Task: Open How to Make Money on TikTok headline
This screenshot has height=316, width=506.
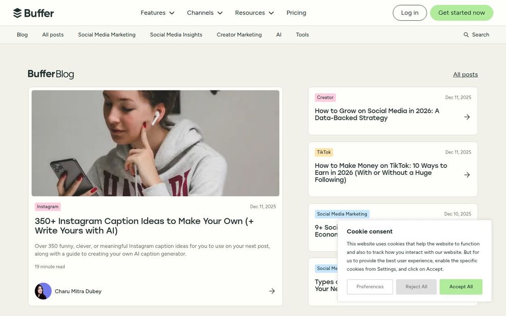Action: coord(381,172)
